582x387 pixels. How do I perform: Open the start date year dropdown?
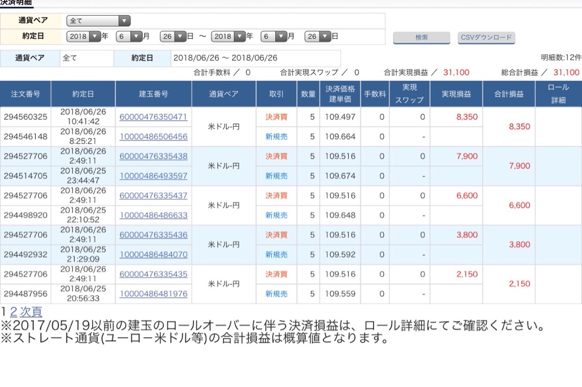pos(84,36)
